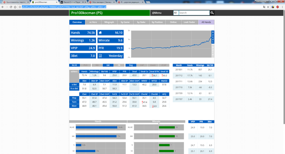Click the 3Bet 7.0 summary tile
Viewport: 285px width, 154px height.
pyautogui.click(x=83, y=56)
